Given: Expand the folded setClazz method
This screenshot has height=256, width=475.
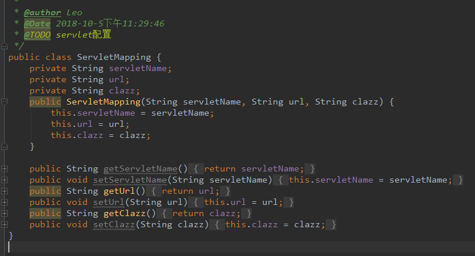Looking at the screenshot, I should pyautogui.click(x=4, y=224).
